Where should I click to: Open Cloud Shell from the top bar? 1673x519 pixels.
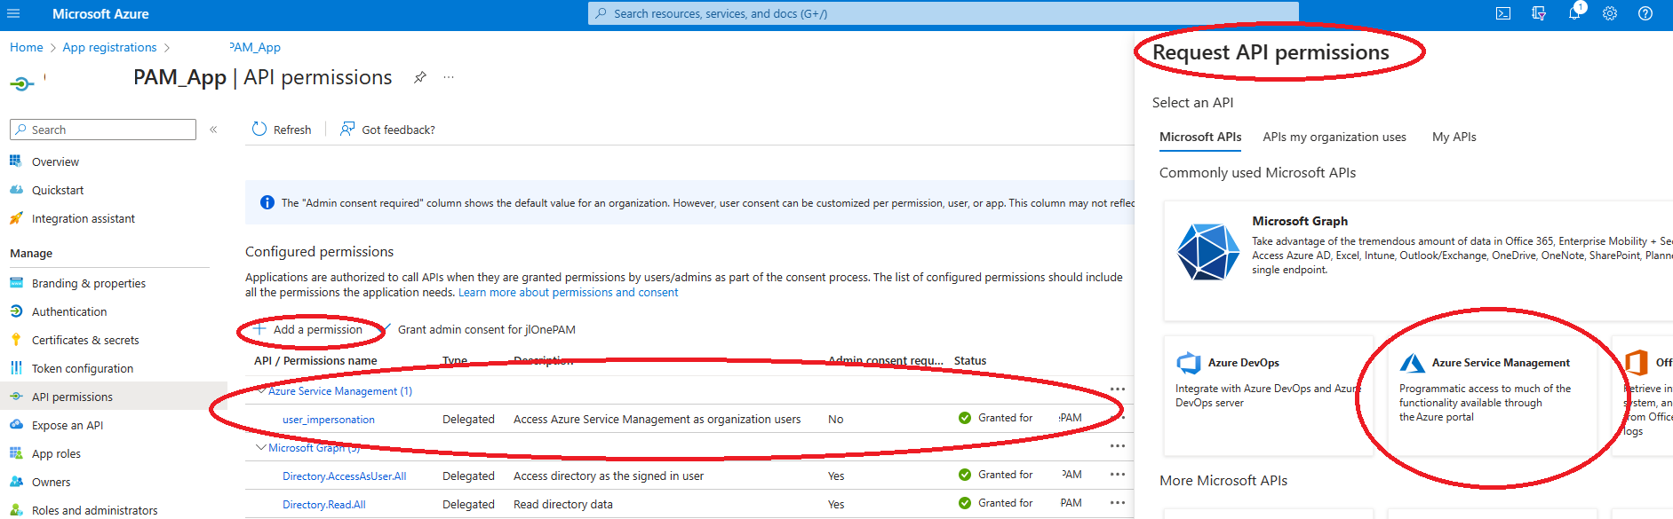(x=1503, y=14)
